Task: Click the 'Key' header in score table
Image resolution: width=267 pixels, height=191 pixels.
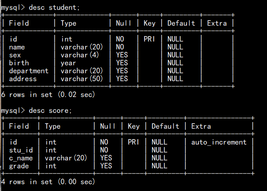Action: pyautogui.click(x=133, y=126)
